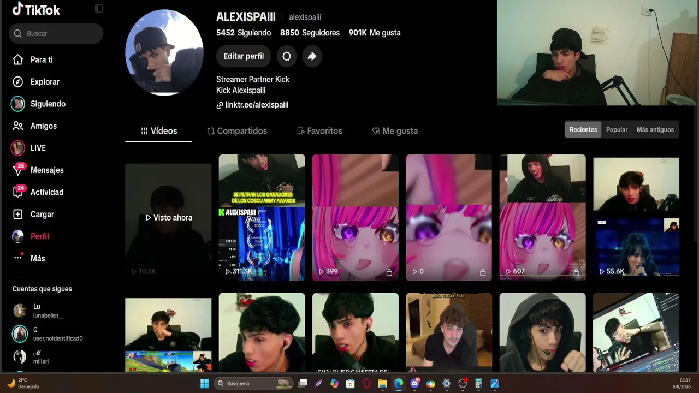Open OBS Studio from taskbar
The height and width of the screenshot is (393, 699).
point(463,384)
